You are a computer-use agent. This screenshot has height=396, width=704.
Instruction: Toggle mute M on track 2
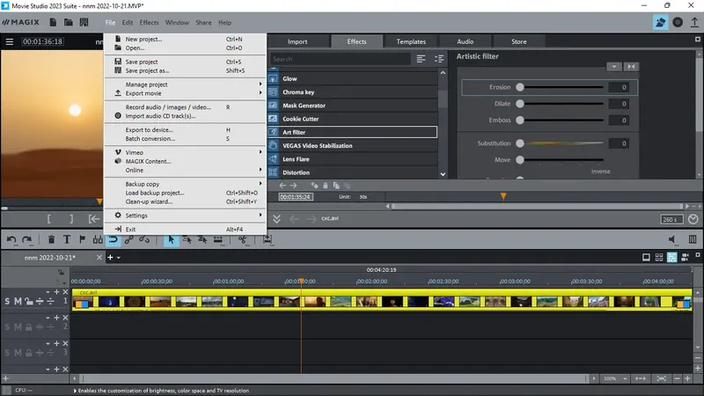tap(18, 326)
